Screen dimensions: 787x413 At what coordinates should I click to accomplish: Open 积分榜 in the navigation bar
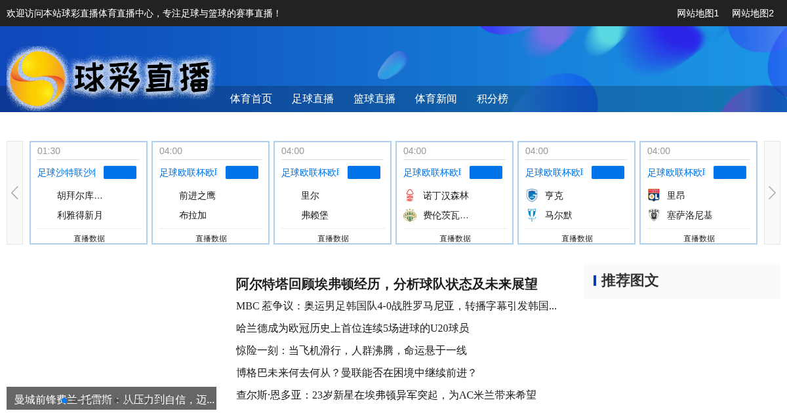(x=493, y=99)
